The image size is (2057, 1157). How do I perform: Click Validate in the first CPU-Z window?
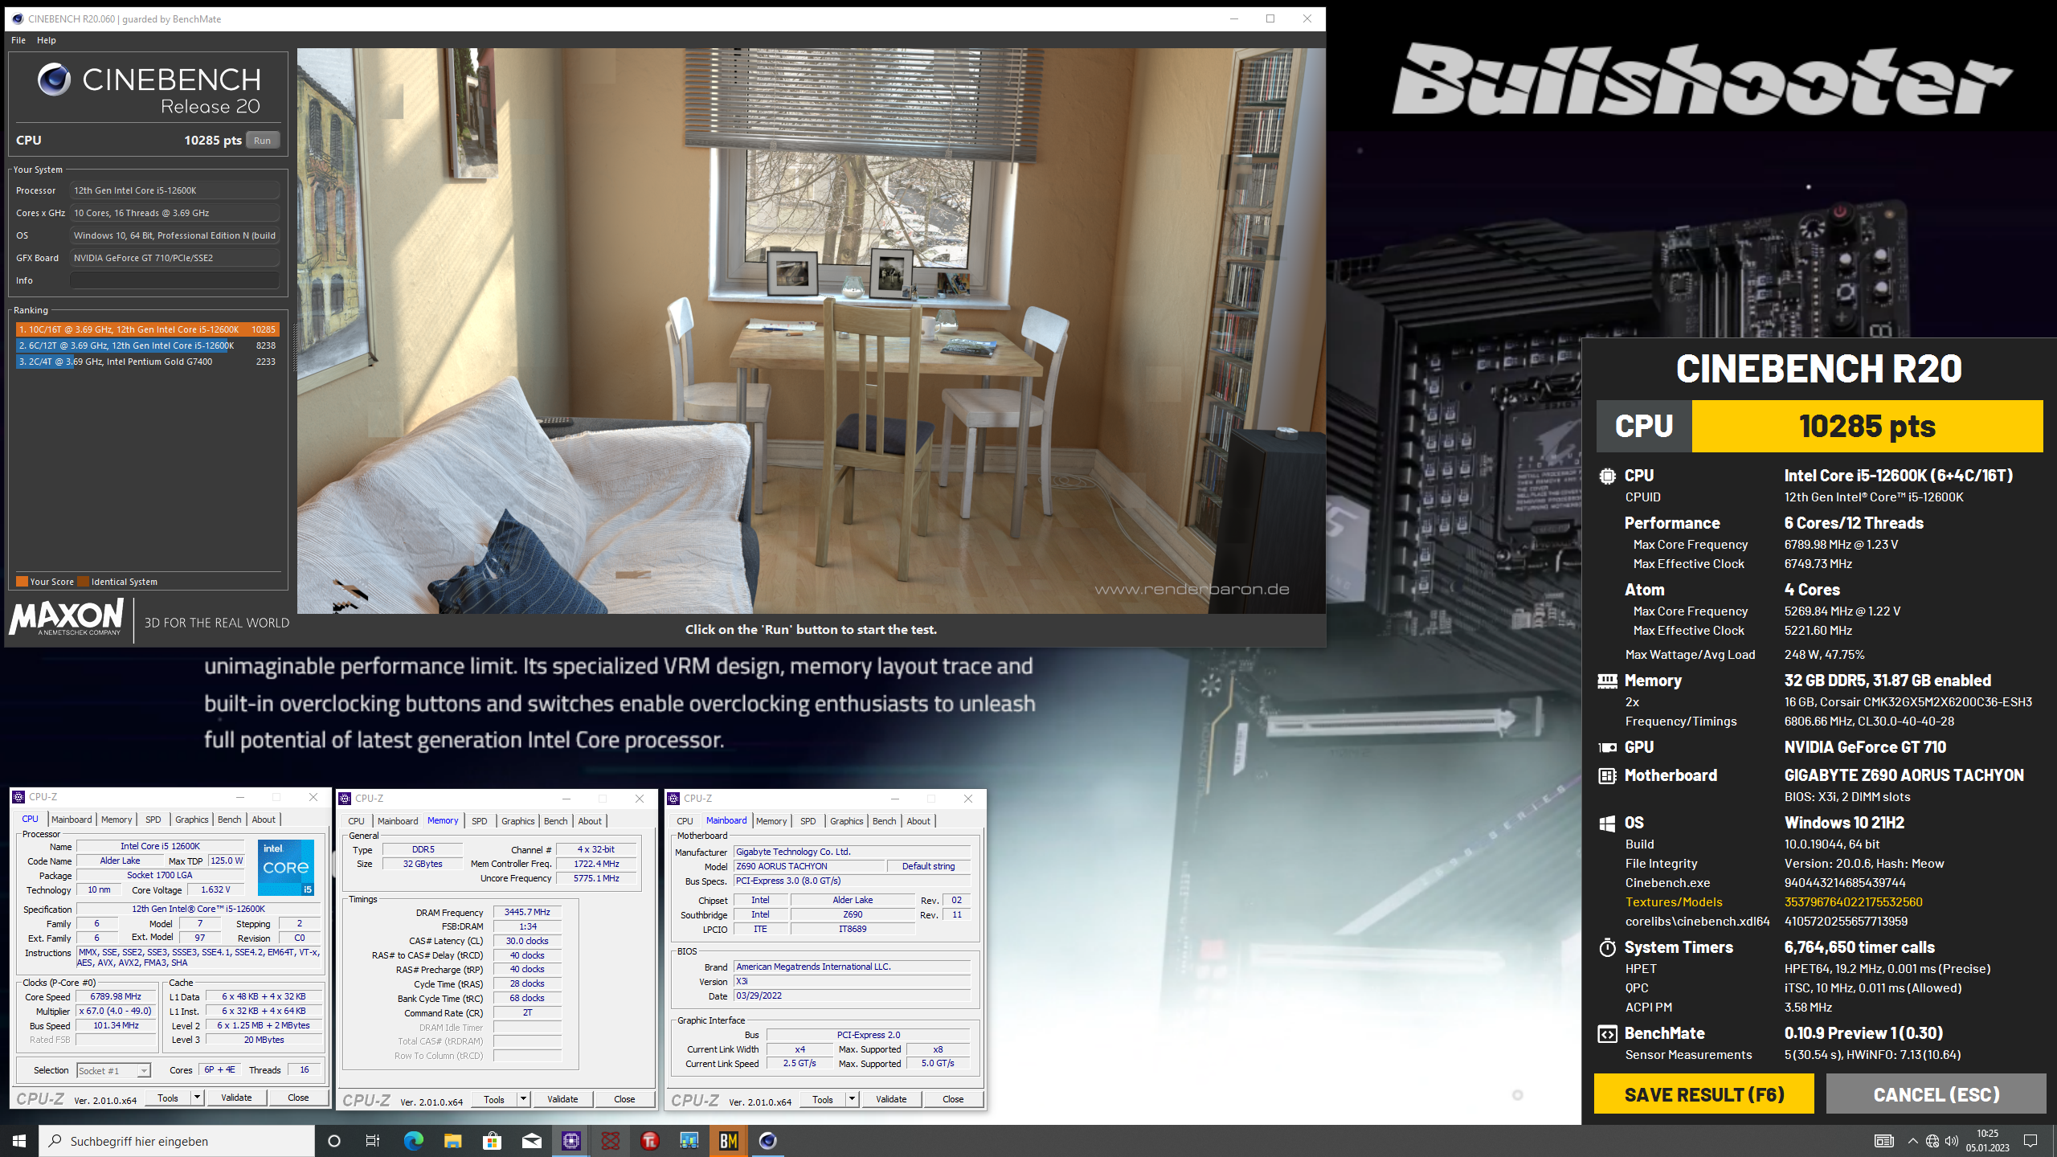[236, 1098]
